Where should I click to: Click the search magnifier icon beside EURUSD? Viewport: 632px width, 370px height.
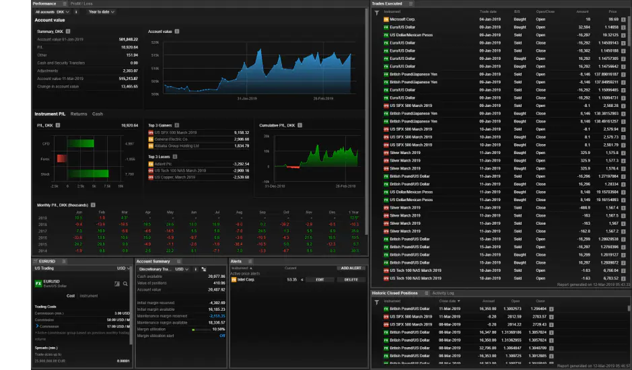click(125, 284)
